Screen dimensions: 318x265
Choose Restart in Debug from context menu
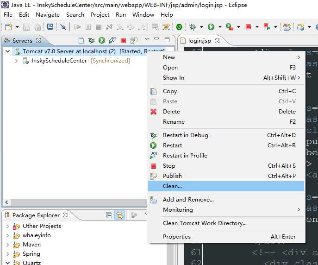(226, 135)
